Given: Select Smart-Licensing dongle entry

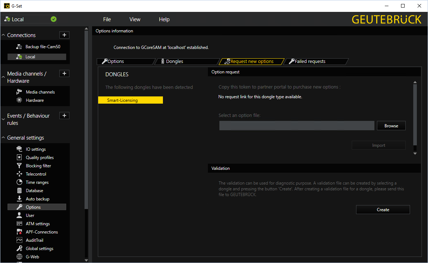Looking at the screenshot, I should 130,100.
